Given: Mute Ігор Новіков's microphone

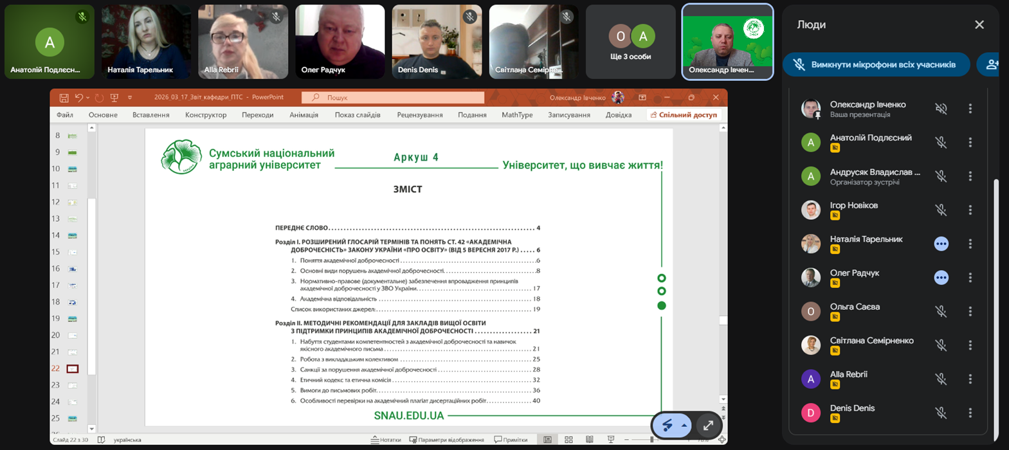Looking at the screenshot, I should 941,210.
